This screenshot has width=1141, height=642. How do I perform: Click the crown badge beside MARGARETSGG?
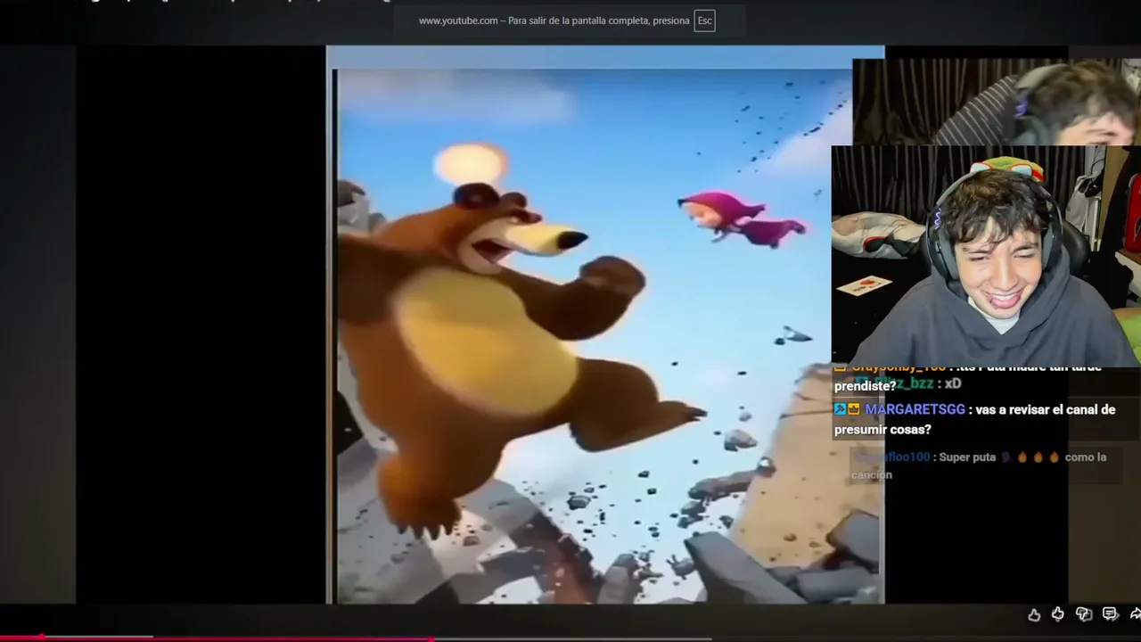coord(853,409)
